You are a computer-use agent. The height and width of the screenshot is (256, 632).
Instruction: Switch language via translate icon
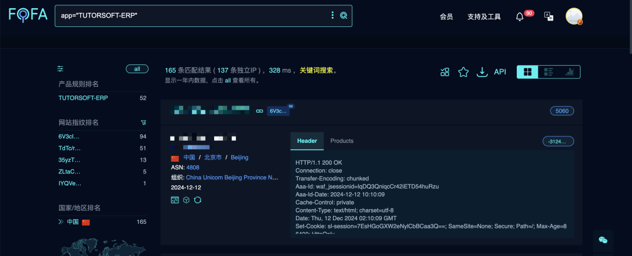pos(548,16)
